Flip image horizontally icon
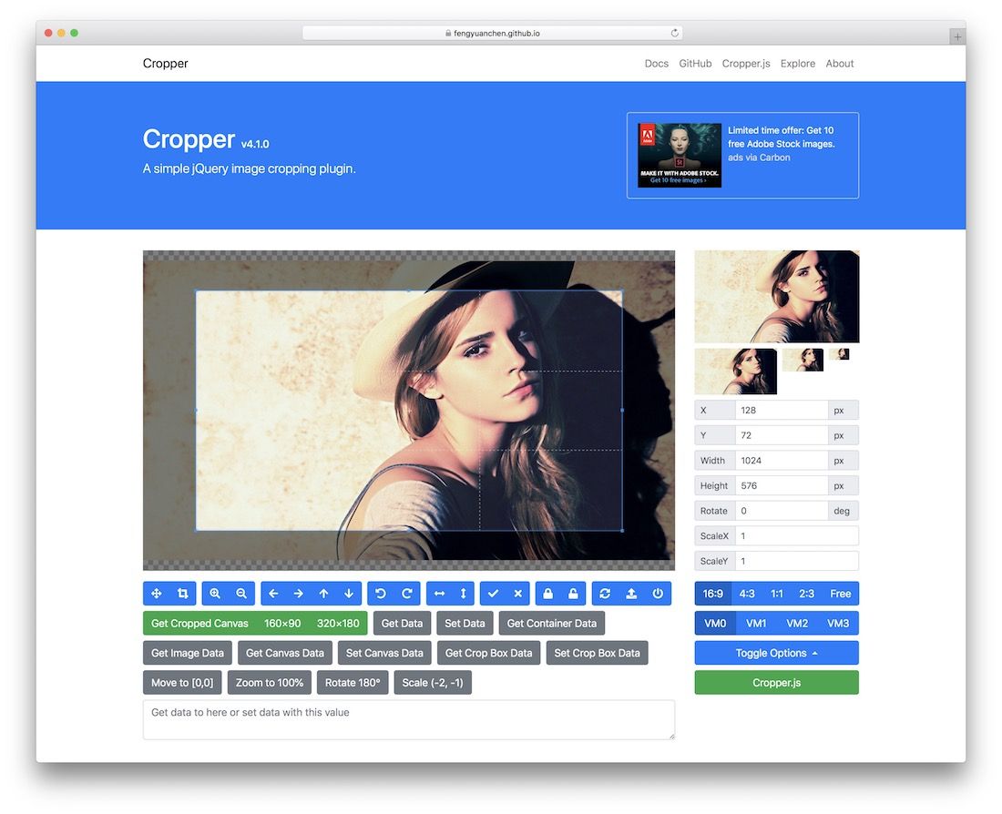Viewport: 1002px width, 814px height. pyautogui.click(x=439, y=594)
